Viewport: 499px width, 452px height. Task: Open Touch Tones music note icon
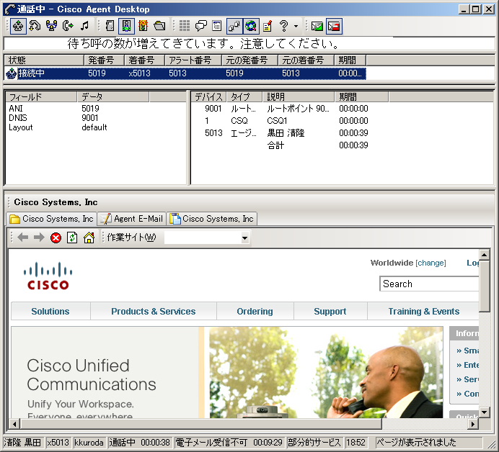(84, 26)
